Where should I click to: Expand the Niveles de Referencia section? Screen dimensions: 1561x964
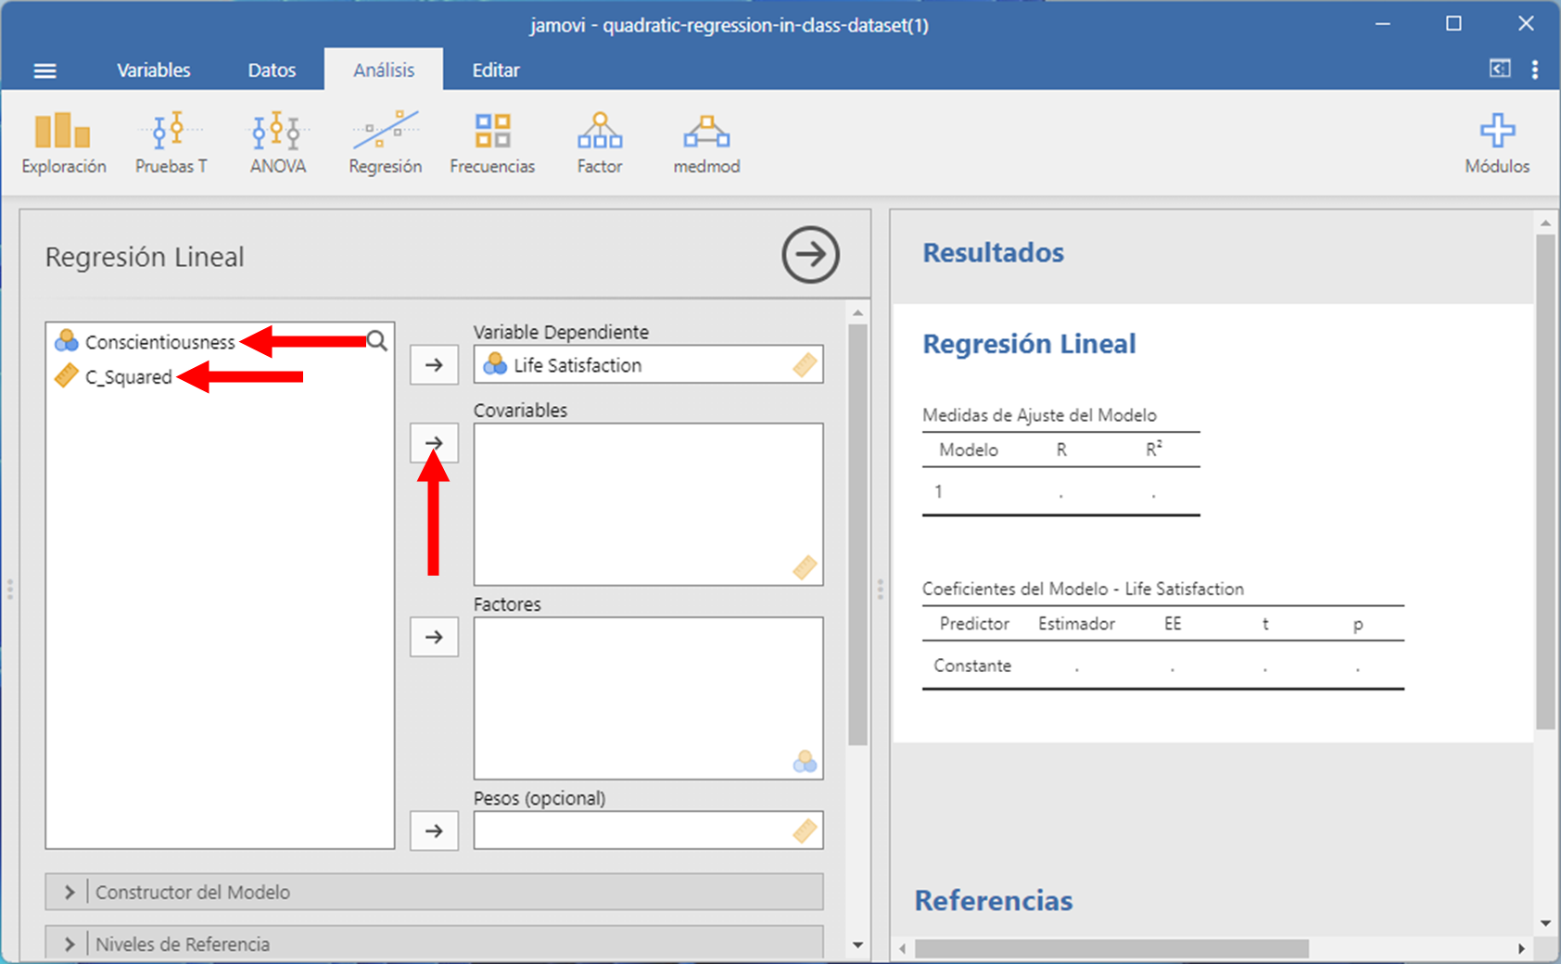coord(434,944)
